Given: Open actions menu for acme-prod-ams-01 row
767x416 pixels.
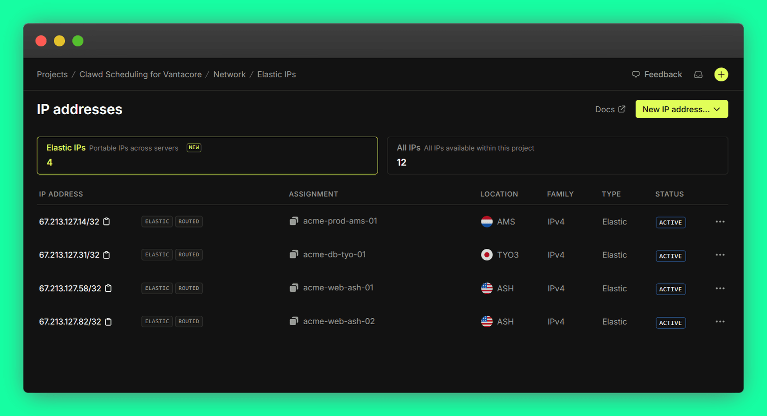Looking at the screenshot, I should coord(720,222).
